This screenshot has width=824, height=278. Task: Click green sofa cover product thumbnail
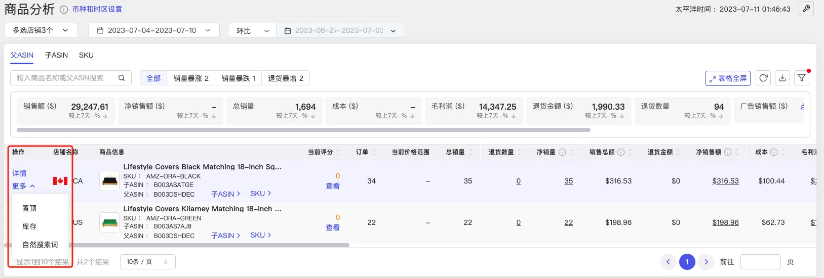point(109,222)
